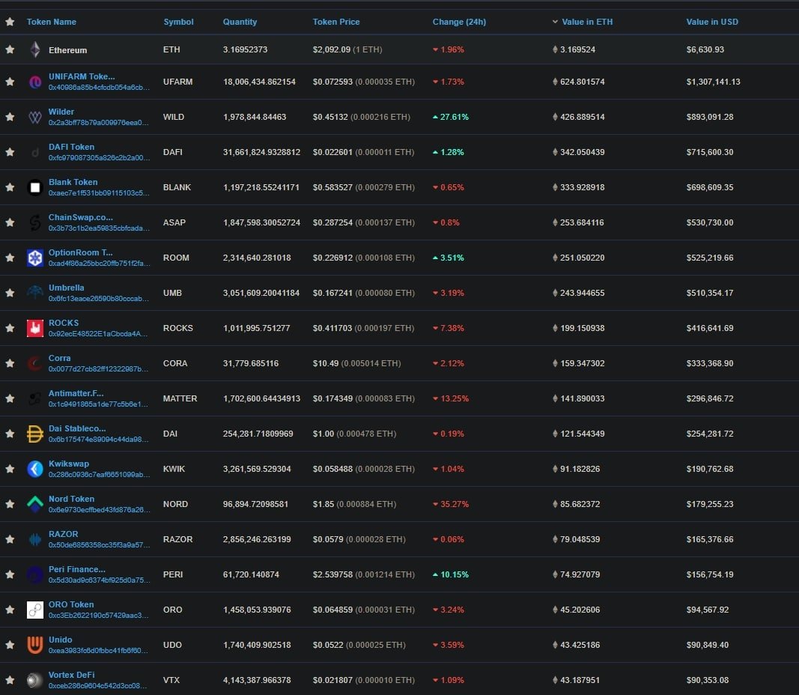The height and width of the screenshot is (695, 799).
Task: Click the Dai Stablecoin logo icon
Action: [34, 434]
